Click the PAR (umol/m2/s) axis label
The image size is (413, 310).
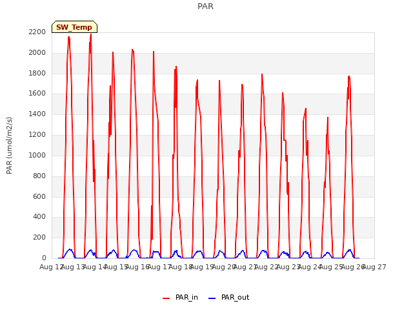[9, 145]
